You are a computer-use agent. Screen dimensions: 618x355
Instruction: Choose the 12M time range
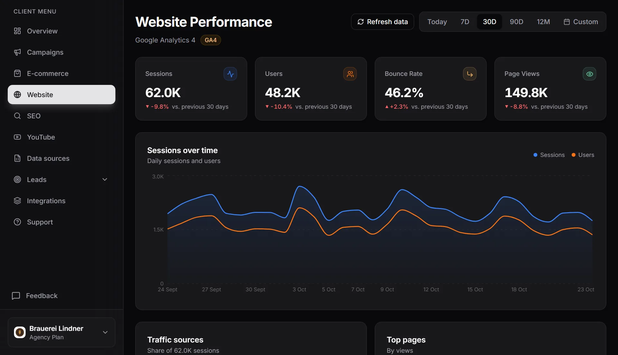(x=543, y=22)
